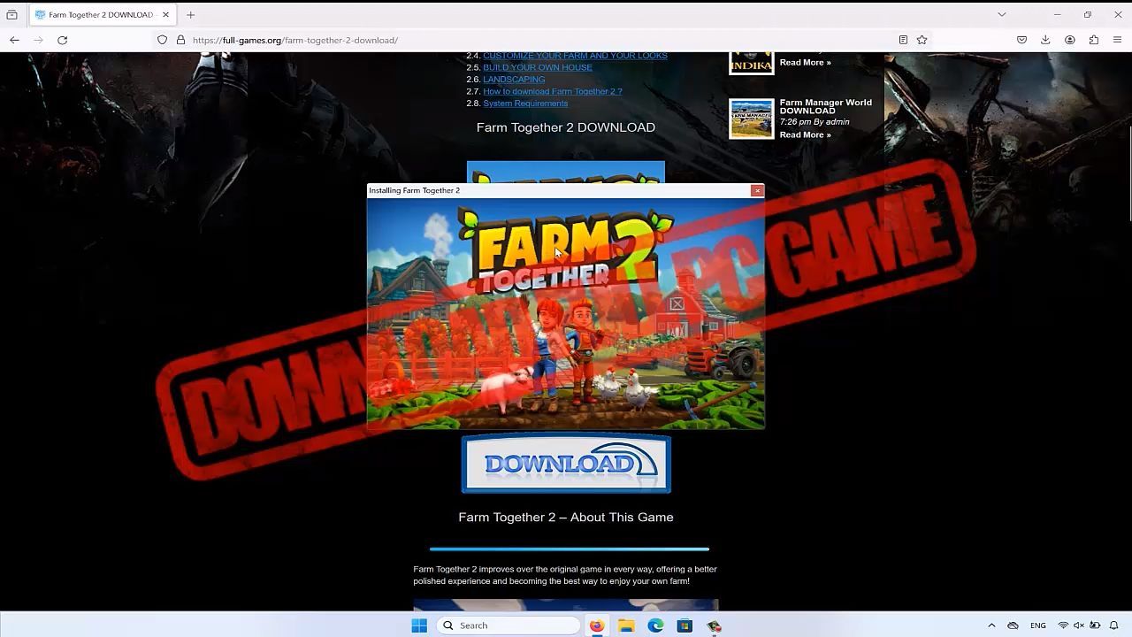Click Read More under the Indika post
The image size is (1132, 637).
tap(805, 63)
